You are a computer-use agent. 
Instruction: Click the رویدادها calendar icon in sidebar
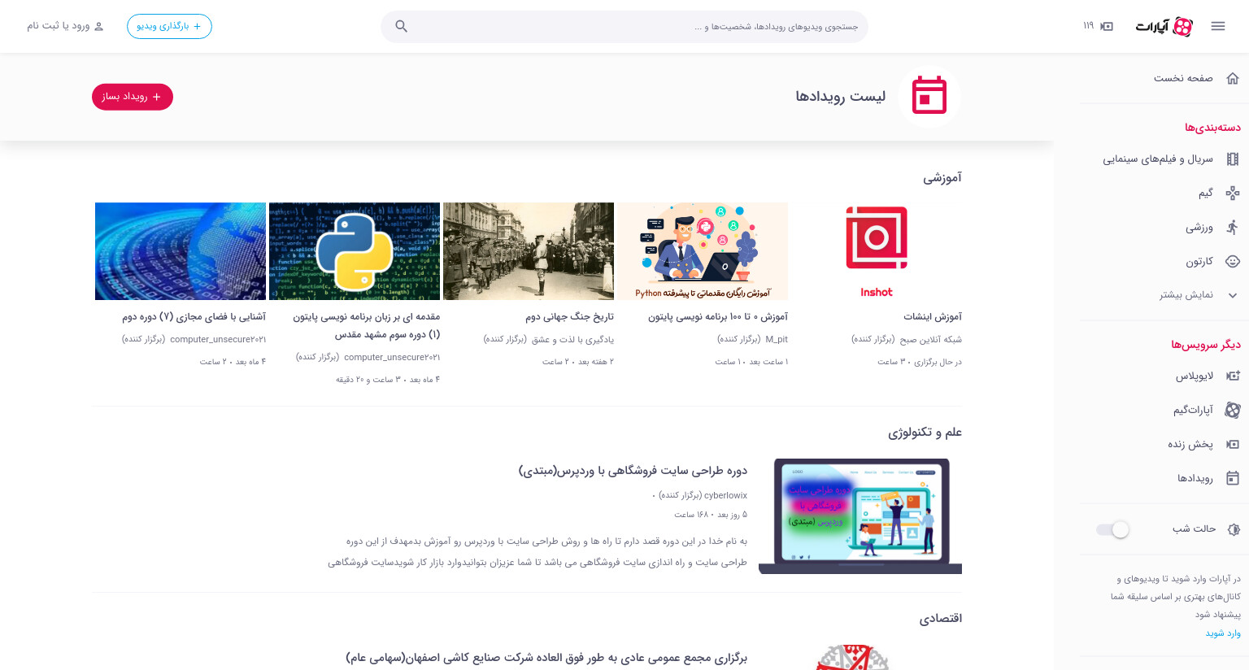(x=1233, y=478)
